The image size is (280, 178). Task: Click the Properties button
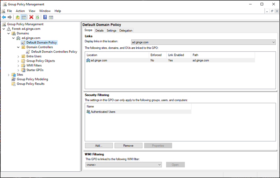click(x=158, y=146)
